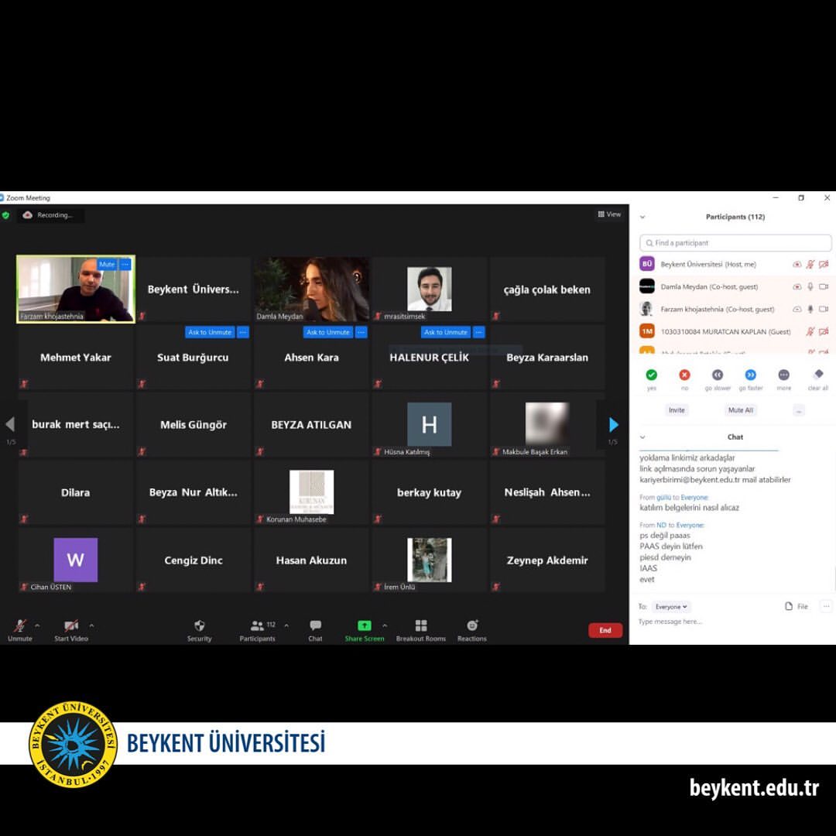Toggle MURATCAN KAPLAN's camera icon
Viewport: 836px width, 836px height.
point(824,331)
